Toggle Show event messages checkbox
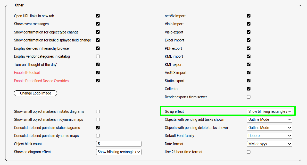Screen dimensions: 307x165 click(98, 24)
